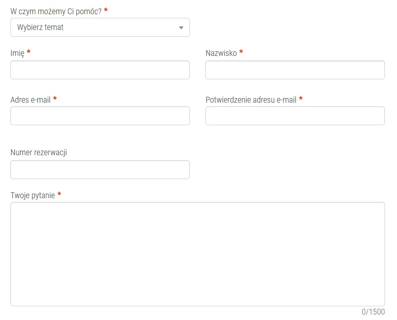This screenshot has height=320, width=397.
Task: Select the Adres e-mail input box
Action: [100, 116]
